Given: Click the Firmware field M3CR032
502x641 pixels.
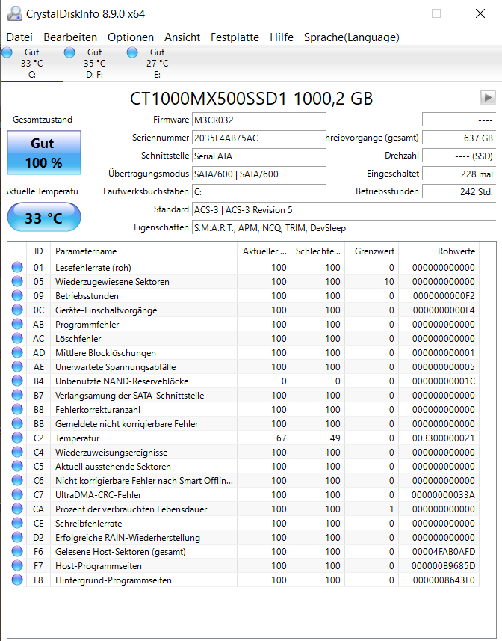Looking at the screenshot, I should pyautogui.click(x=258, y=120).
